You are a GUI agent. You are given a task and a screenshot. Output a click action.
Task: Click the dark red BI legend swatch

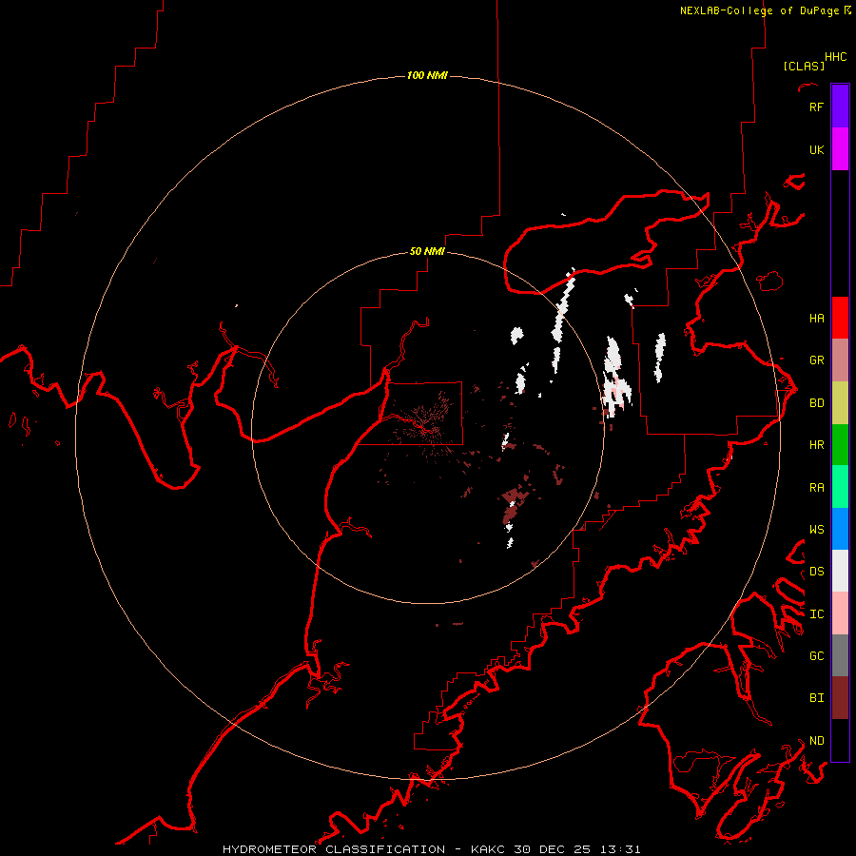tap(840, 698)
